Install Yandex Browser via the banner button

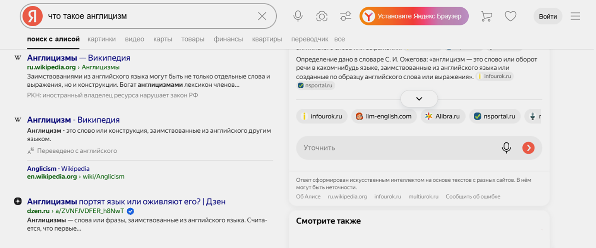click(x=414, y=16)
